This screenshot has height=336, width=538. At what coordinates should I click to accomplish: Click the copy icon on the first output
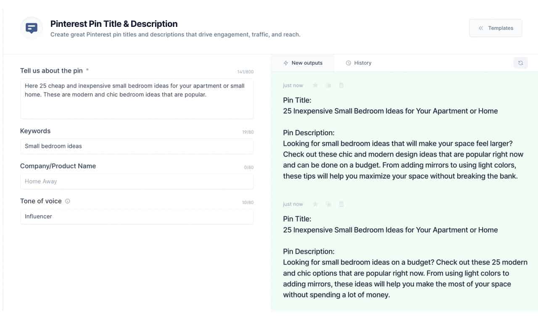[x=328, y=85]
